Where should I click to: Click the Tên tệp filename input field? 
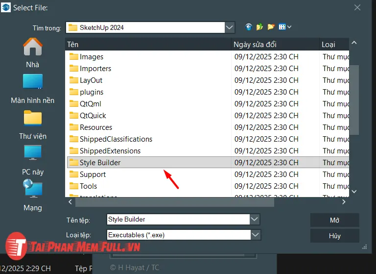coord(178,219)
